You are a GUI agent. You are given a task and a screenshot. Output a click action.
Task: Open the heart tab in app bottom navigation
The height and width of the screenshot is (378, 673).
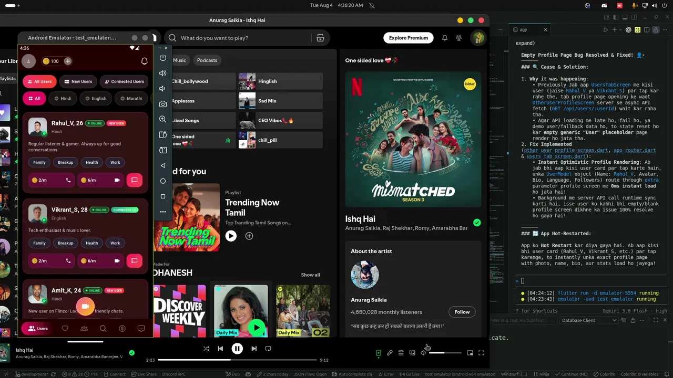[65, 329]
